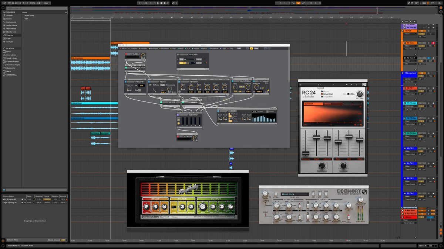Click the yellow pencil icon in editor toolbar
This screenshot has height=249, width=444.
pos(252,49)
